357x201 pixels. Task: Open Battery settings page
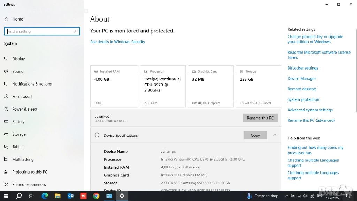[x=18, y=122]
